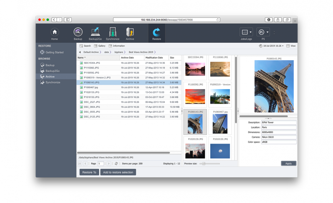The image size is (333, 203).
Task: Open the Backup2Go module icon
Action: pos(95,32)
